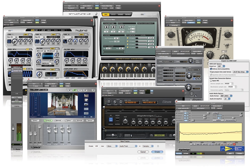Click the Gain knob in X-Form Audio section
Viewport: 252px width, 167px height.
pyautogui.click(x=190, y=61)
